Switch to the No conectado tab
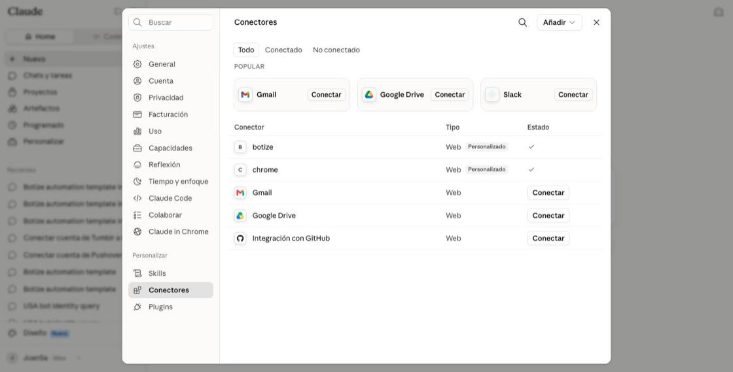This screenshot has width=733, height=372. [336, 50]
